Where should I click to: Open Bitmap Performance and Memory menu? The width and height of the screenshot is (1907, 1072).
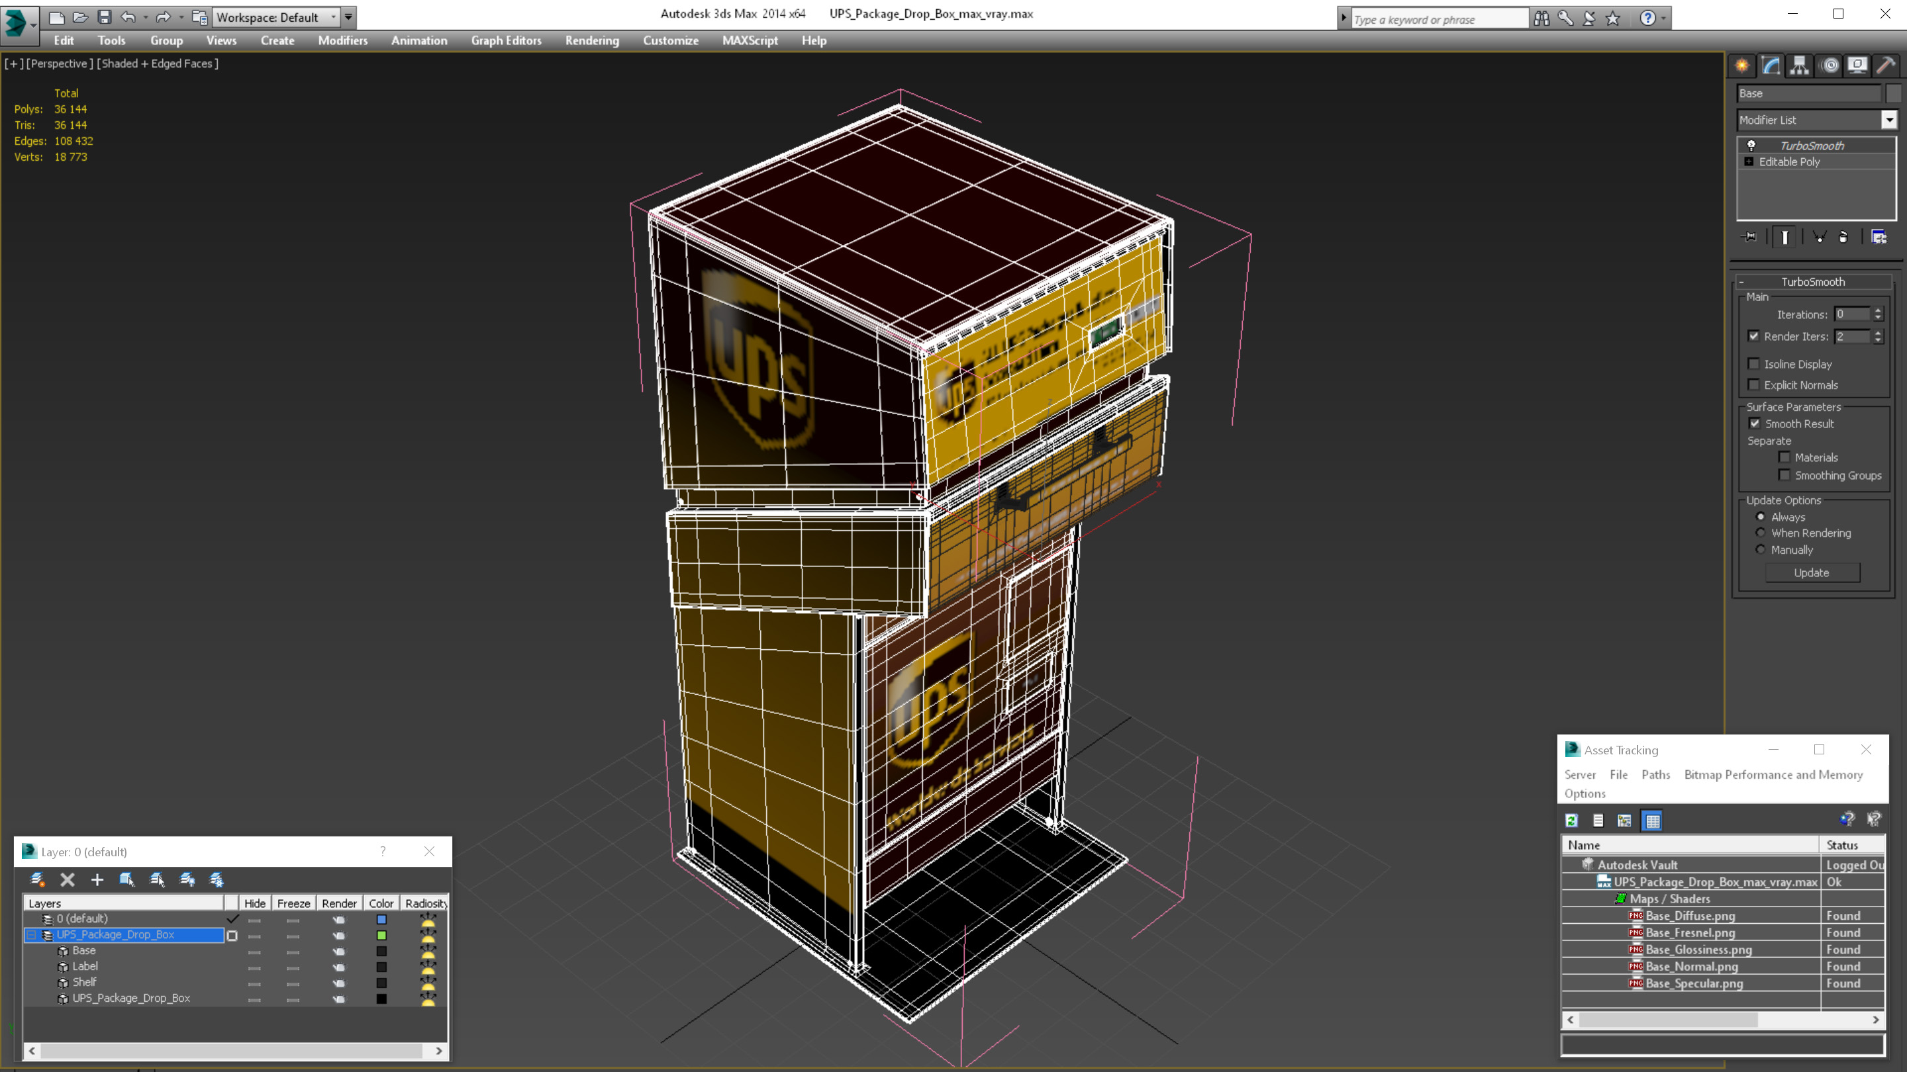[1774, 775]
